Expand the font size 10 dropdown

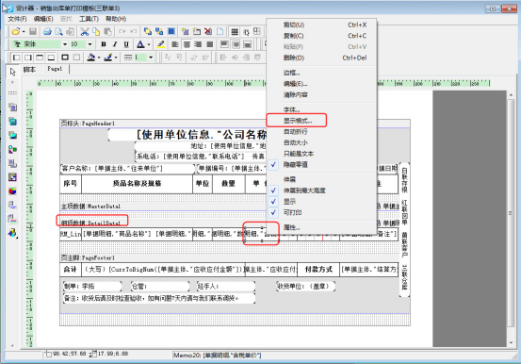90,44
